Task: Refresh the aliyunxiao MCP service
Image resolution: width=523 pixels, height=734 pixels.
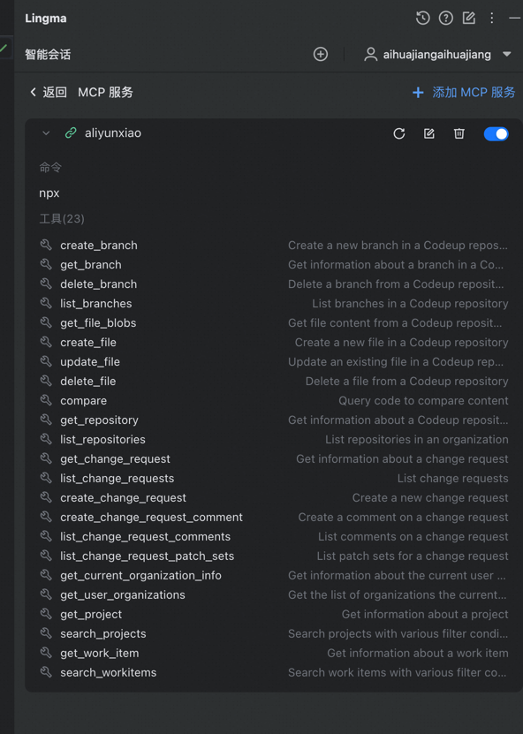Action: (399, 134)
